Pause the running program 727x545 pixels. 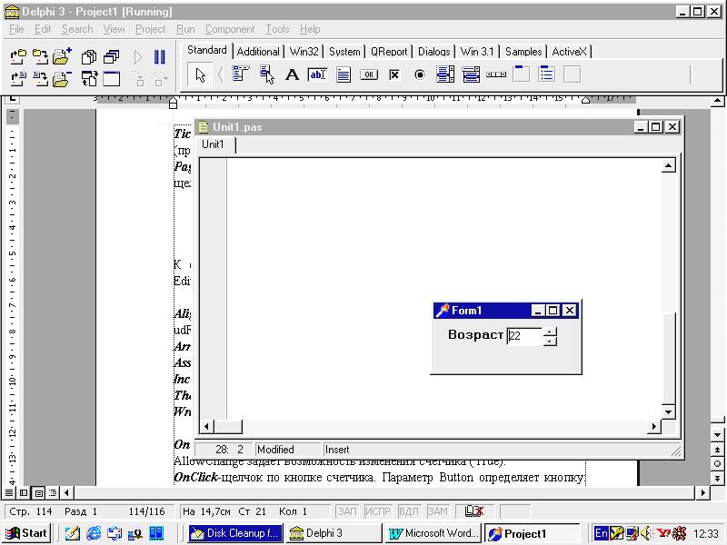[159, 57]
